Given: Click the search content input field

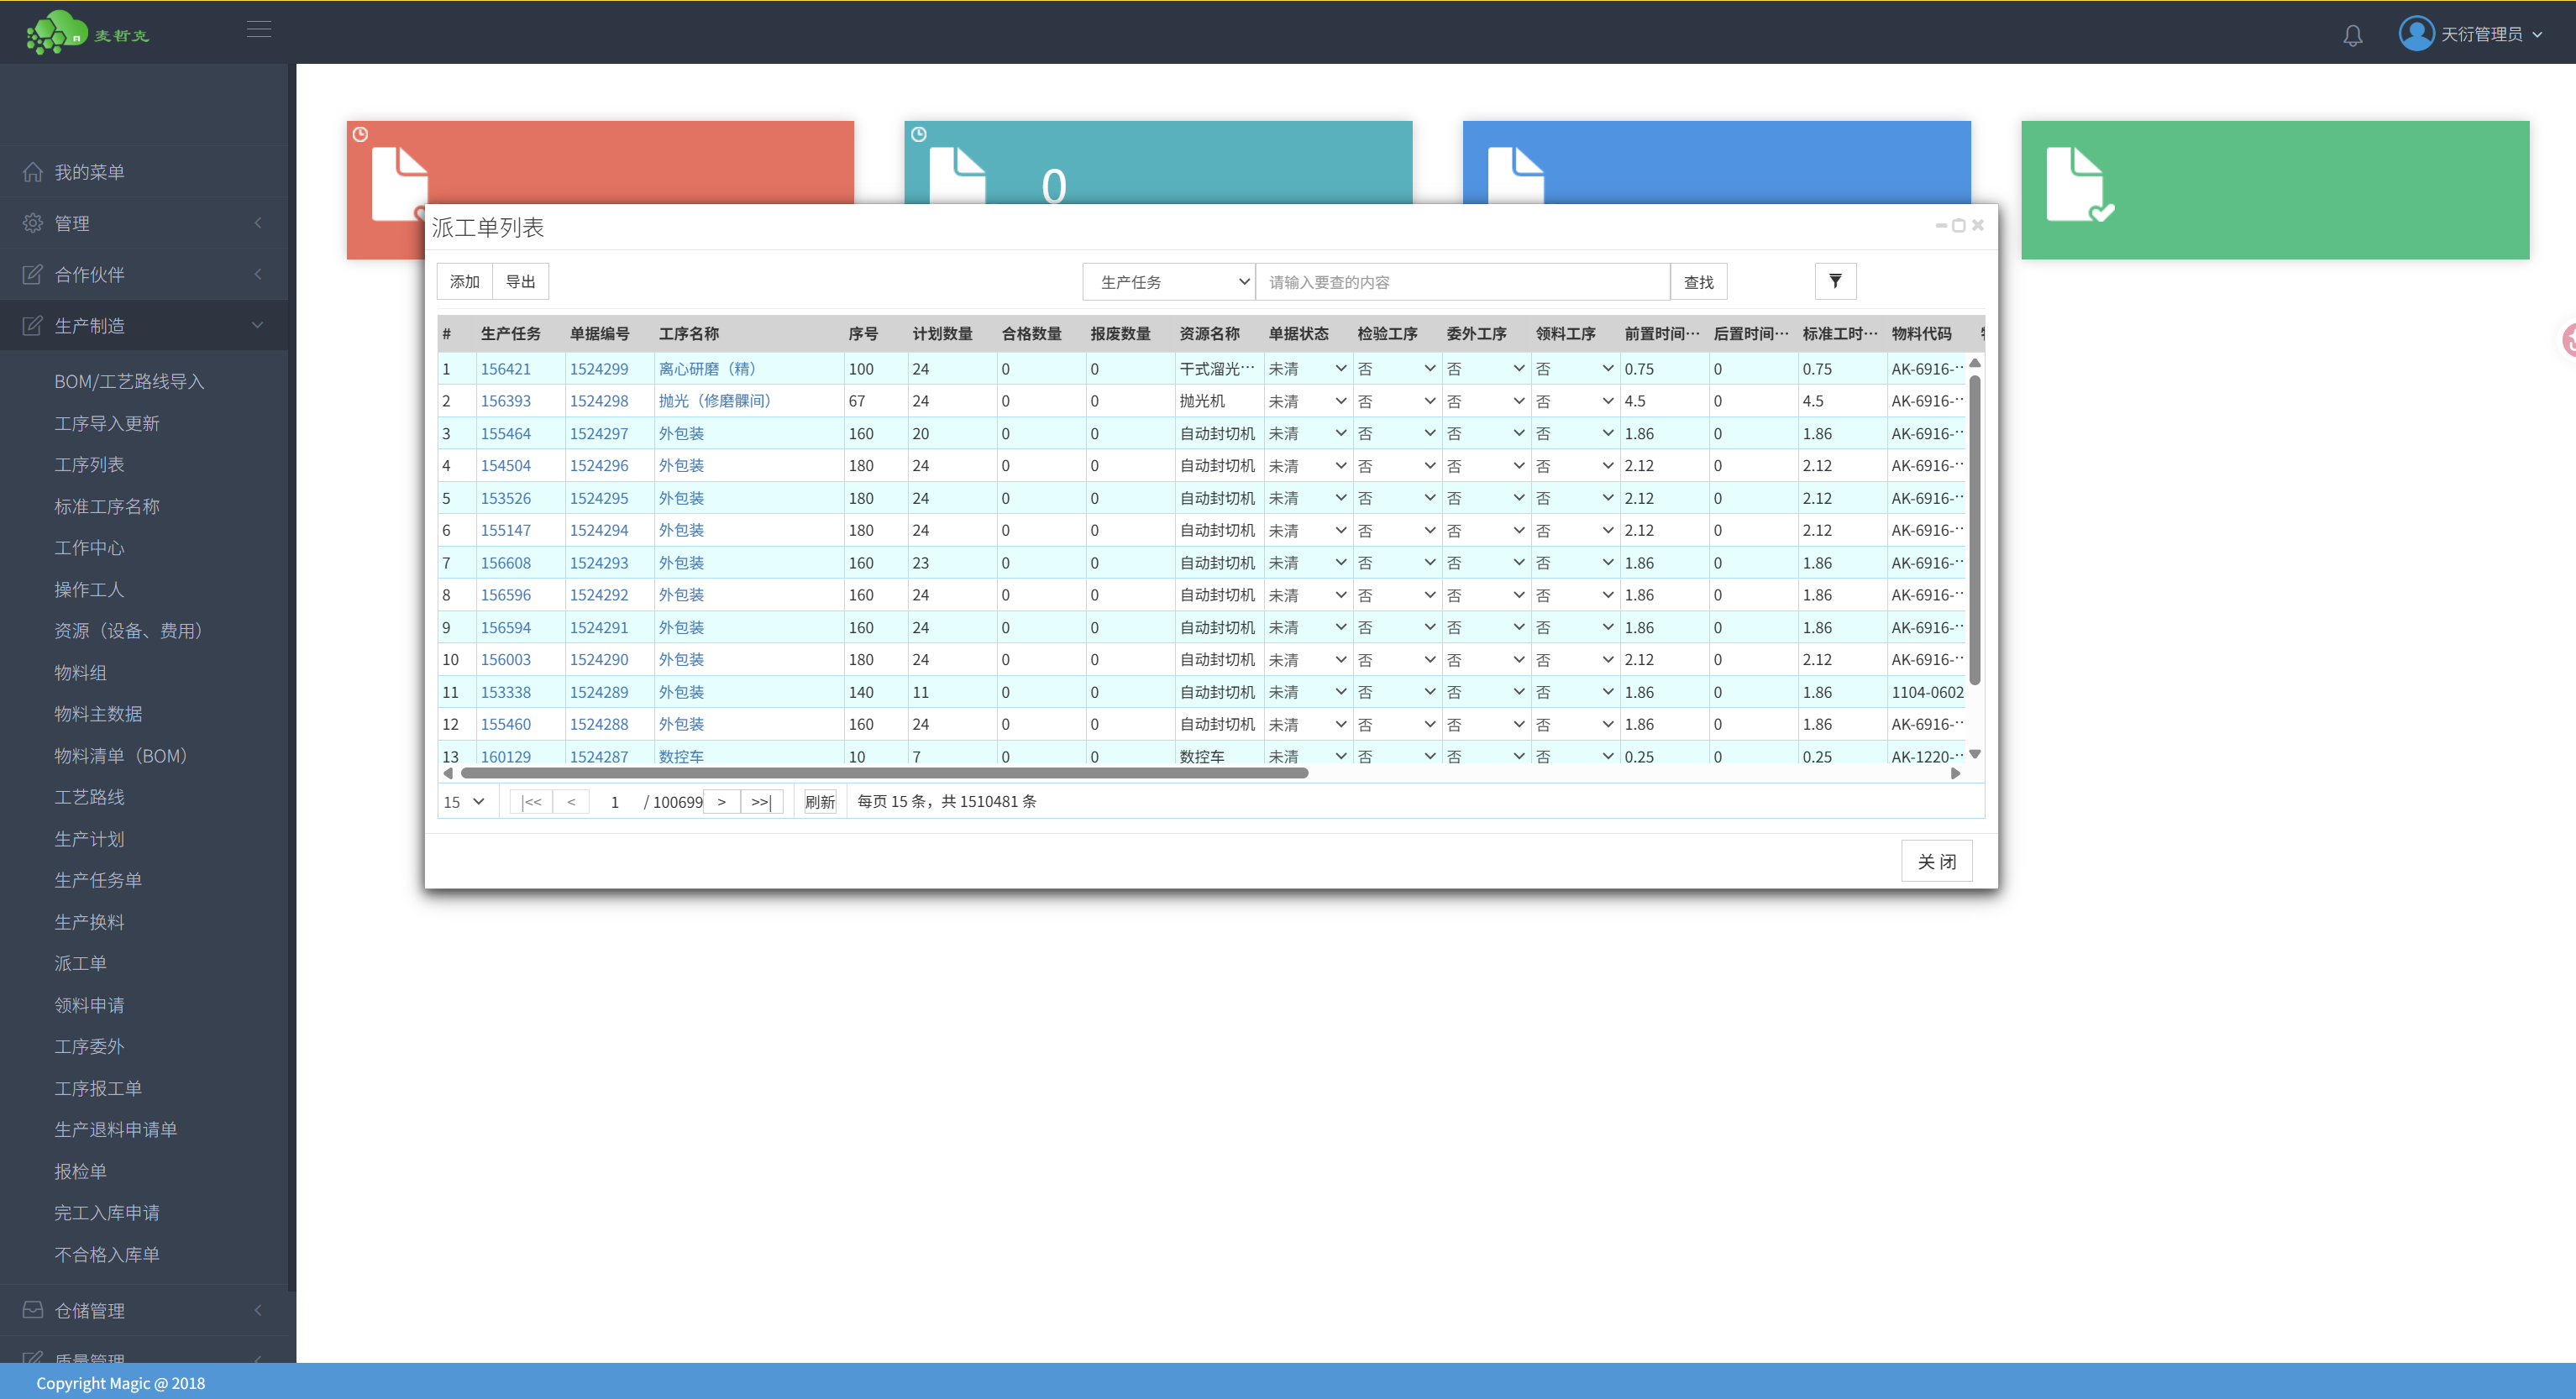Looking at the screenshot, I should pos(1463,282).
